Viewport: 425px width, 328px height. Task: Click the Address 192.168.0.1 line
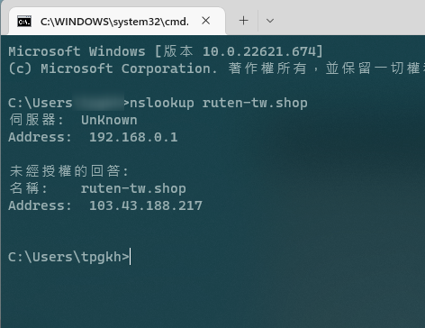tap(93, 137)
